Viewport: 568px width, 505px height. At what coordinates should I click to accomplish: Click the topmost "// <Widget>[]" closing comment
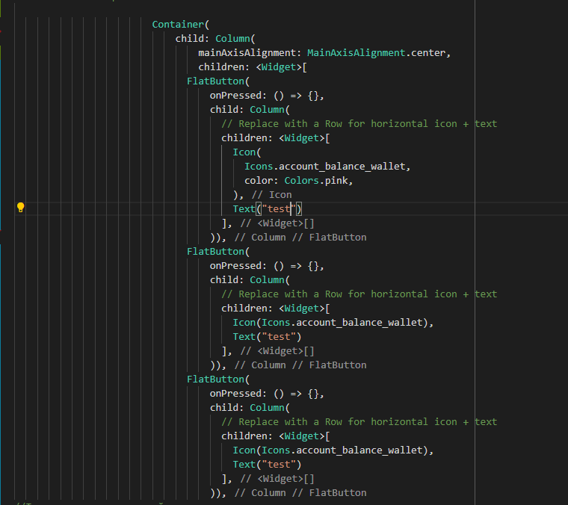[277, 223]
